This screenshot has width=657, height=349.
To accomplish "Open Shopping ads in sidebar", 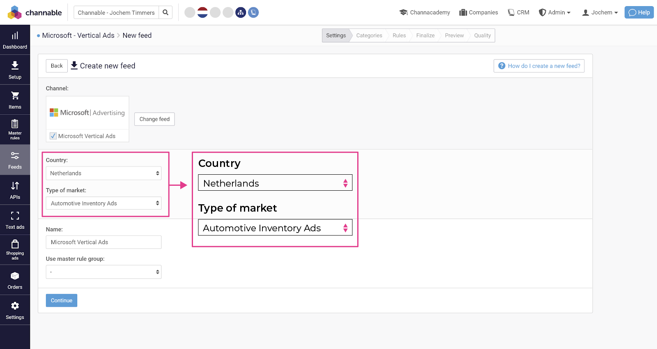I will click(15, 250).
